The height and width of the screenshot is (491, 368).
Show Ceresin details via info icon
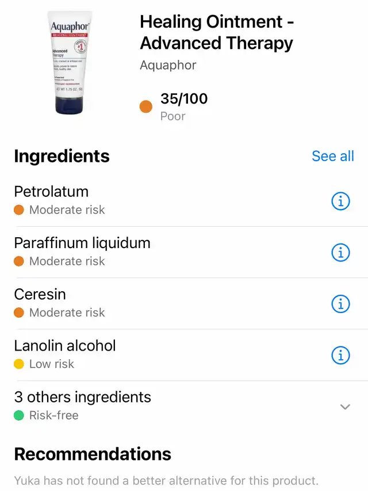click(x=341, y=303)
